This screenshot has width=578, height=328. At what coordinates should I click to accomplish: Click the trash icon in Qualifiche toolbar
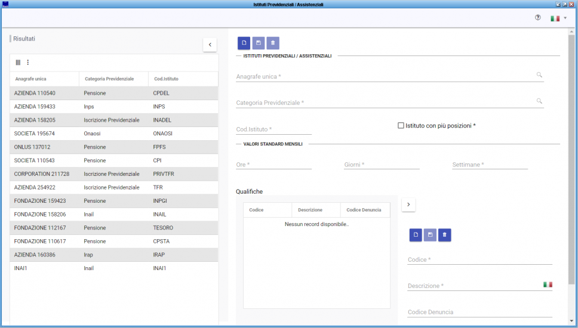coord(444,235)
